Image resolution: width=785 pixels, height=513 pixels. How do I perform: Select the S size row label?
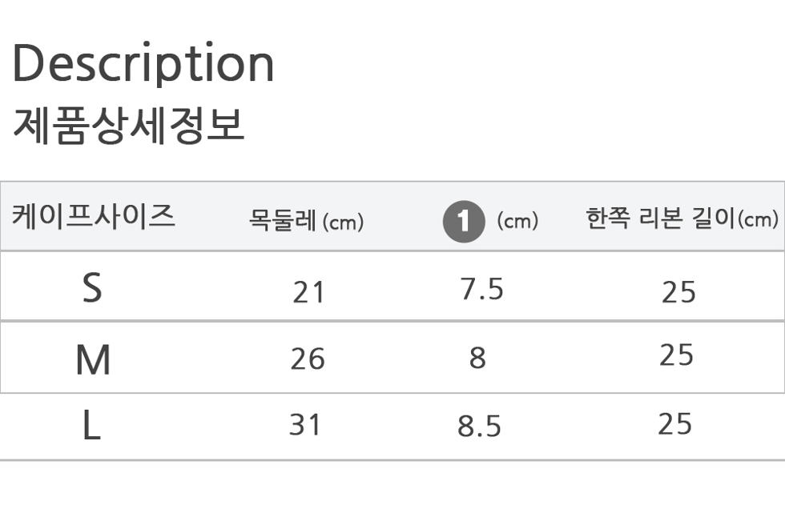tap(92, 287)
